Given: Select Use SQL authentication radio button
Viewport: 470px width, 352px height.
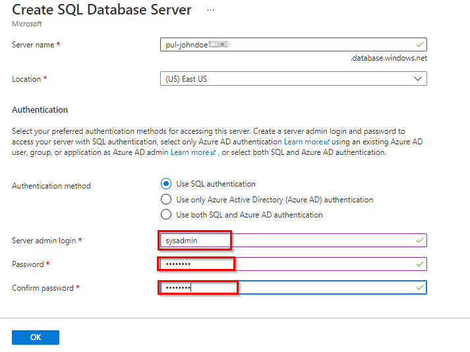Looking at the screenshot, I should [166, 184].
